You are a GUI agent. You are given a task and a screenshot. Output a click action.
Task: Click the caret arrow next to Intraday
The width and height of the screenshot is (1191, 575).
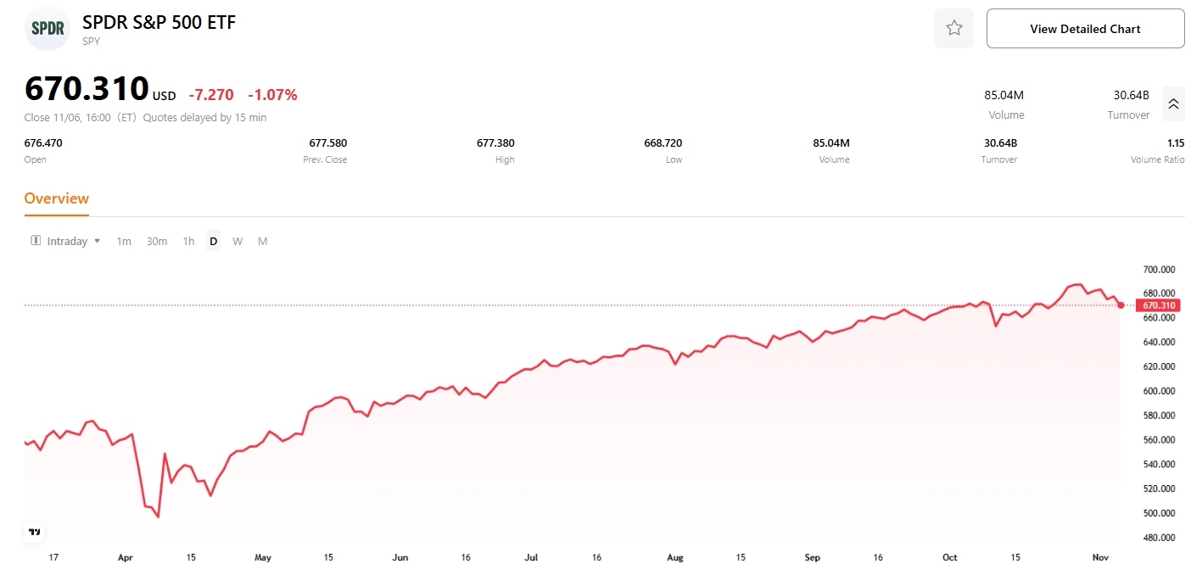point(97,241)
